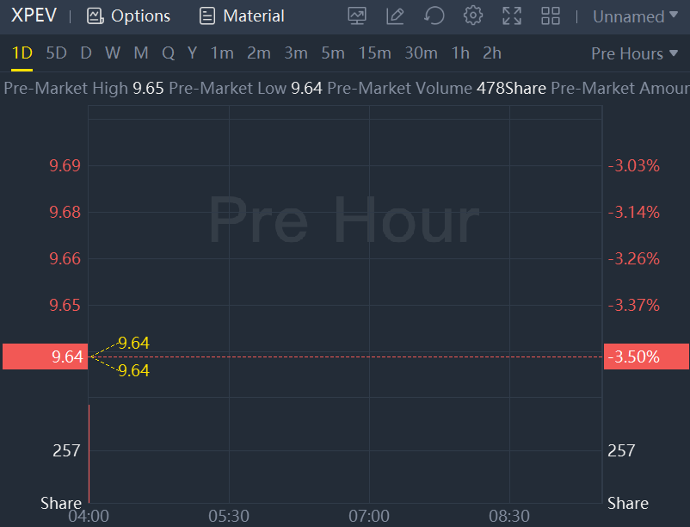Screen dimensions: 690x527
Task: Switch to weekly W timeframe
Action: pyautogui.click(x=113, y=53)
